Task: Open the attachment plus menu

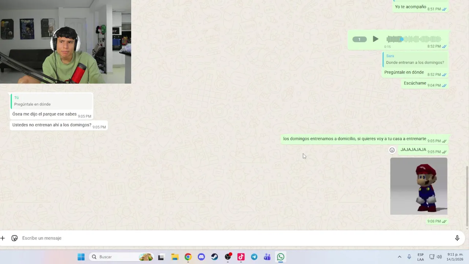Action: (x=3, y=238)
